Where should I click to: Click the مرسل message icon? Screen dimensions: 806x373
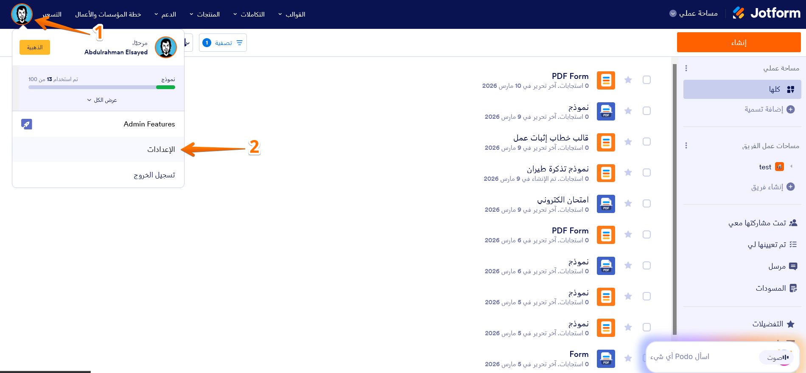[793, 266]
